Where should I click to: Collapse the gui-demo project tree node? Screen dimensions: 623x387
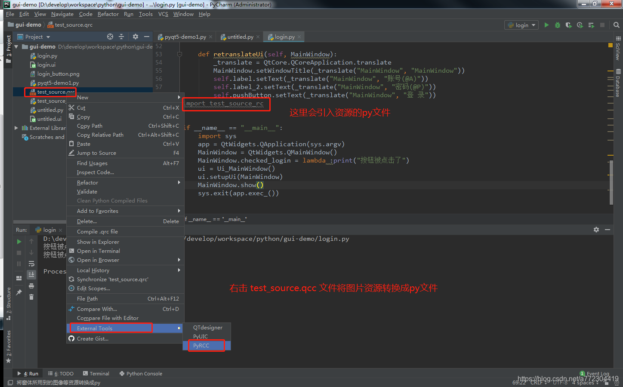pyautogui.click(x=16, y=46)
